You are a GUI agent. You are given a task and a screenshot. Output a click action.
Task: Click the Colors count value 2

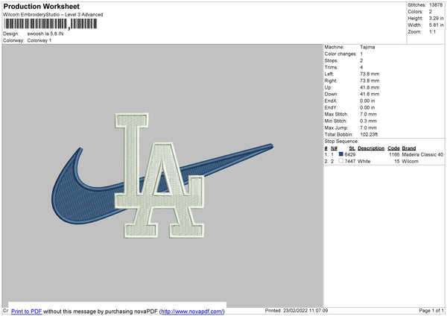(x=431, y=12)
